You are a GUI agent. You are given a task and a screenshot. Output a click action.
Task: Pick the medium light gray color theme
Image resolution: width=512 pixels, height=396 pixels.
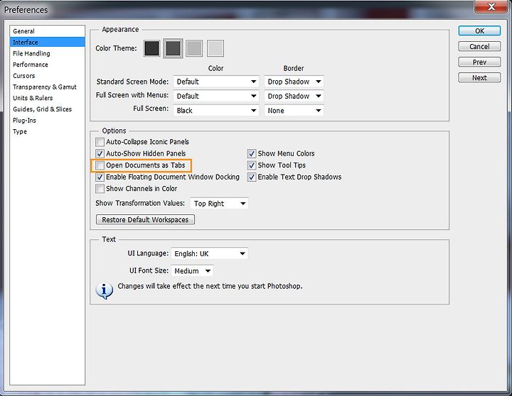click(x=194, y=48)
